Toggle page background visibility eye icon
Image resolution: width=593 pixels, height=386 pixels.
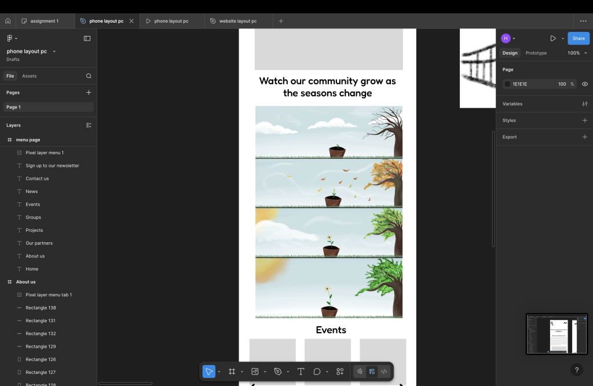click(x=584, y=84)
